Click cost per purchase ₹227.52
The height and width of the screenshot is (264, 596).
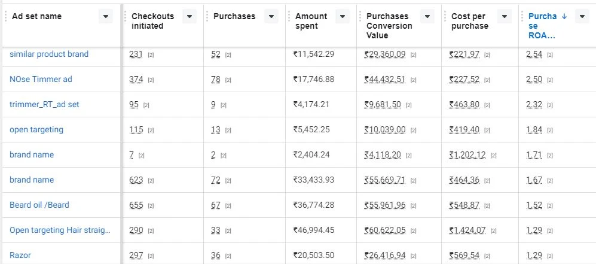pyautogui.click(x=464, y=80)
